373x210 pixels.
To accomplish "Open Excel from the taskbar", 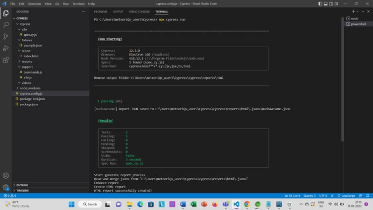I will tap(193, 204).
